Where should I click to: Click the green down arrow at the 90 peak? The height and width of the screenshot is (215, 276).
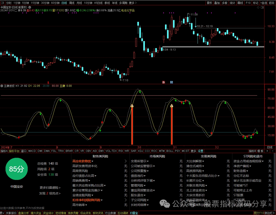tap(140, 91)
